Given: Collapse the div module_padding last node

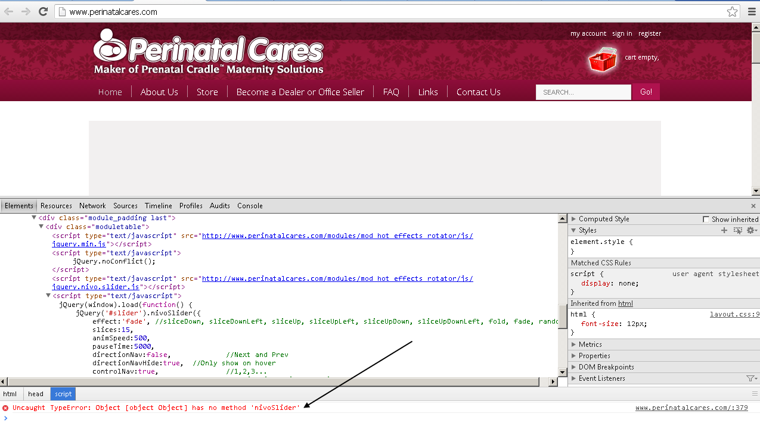Looking at the screenshot, I should click(35, 218).
